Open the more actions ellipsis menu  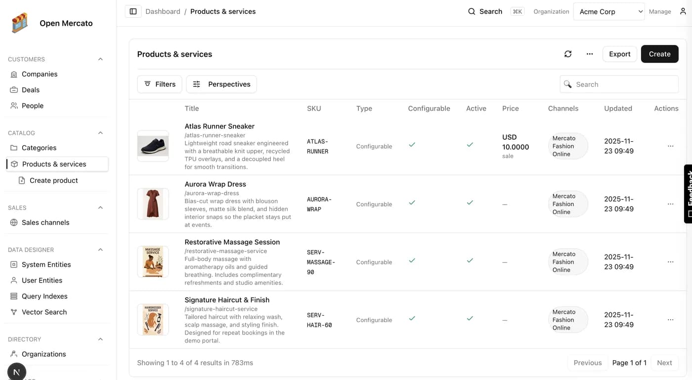(x=590, y=54)
